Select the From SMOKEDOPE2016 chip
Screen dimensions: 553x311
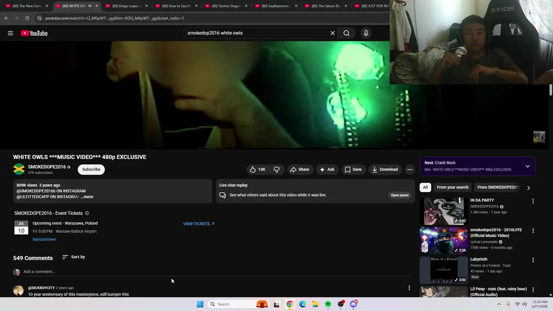[x=498, y=187]
